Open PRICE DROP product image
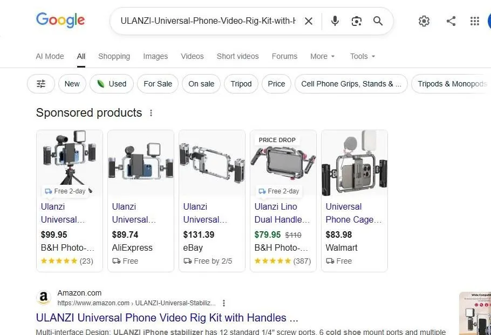The height and width of the screenshot is (335, 491). tap(283, 163)
